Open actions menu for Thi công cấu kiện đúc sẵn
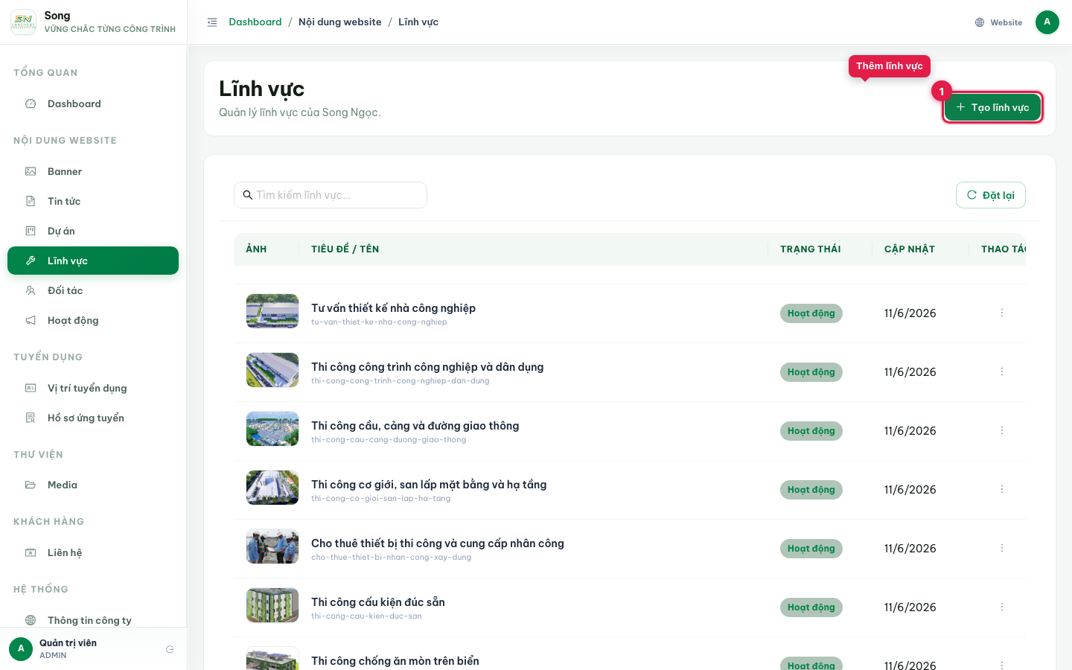Screen dimensions: 1072x670 tap(1002, 607)
